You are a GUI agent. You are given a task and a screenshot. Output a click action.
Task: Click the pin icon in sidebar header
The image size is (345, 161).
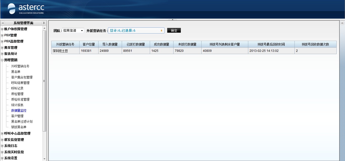pos(44,23)
